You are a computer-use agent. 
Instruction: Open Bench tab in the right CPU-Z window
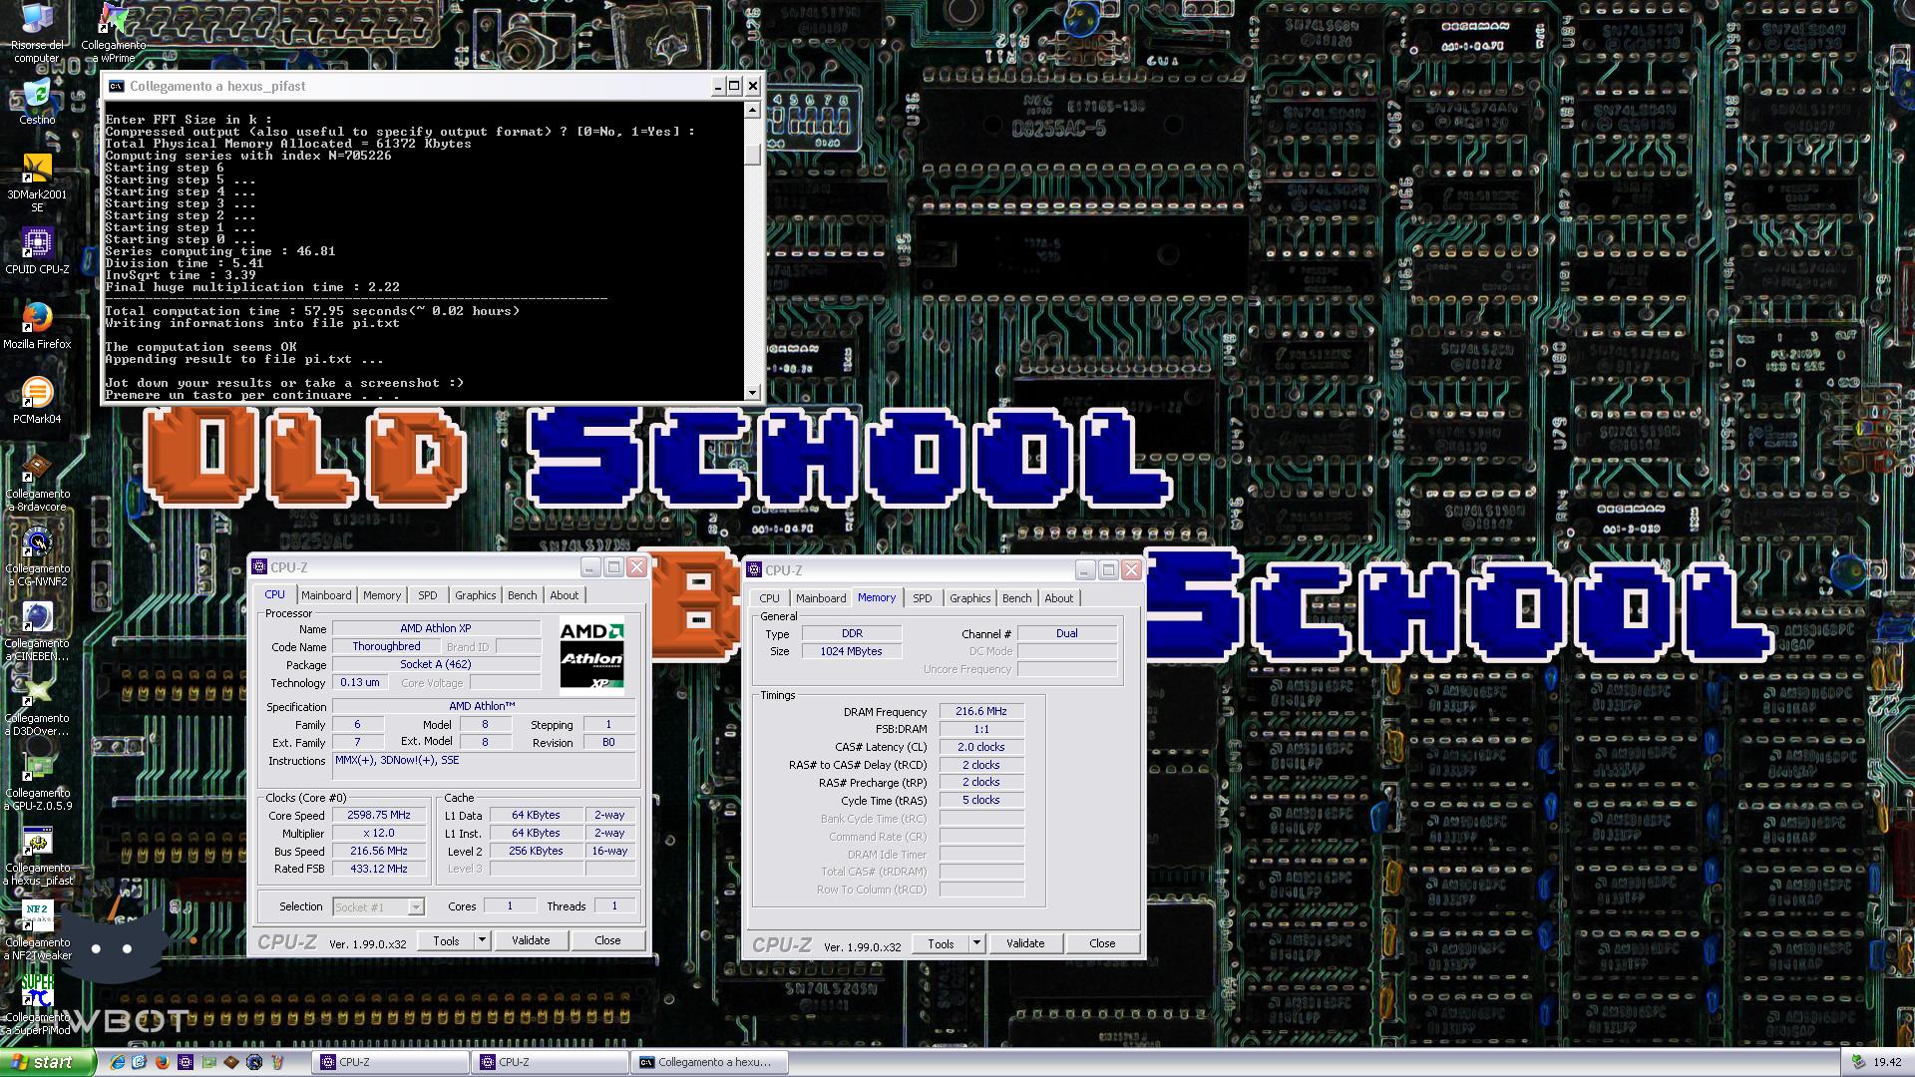(1016, 598)
